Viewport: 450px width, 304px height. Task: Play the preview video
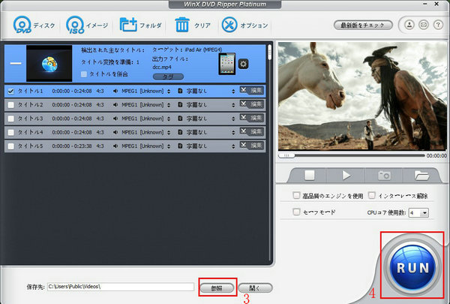tap(346, 175)
